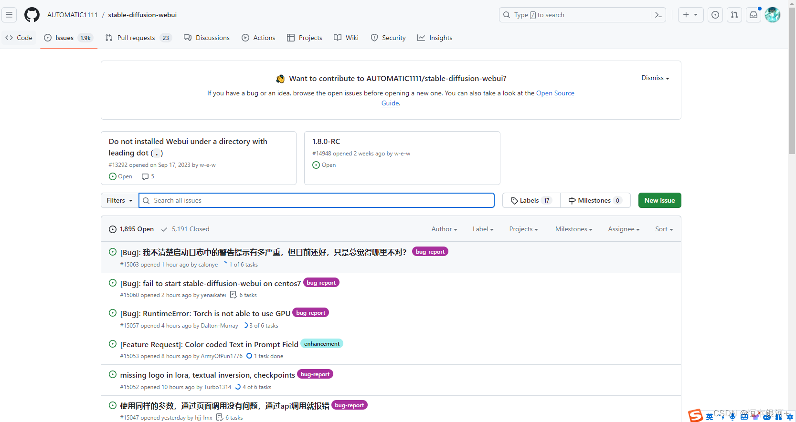Image resolution: width=796 pixels, height=422 pixels.
Task: Show the 1,895 Open issues
Action: pyautogui.click(x=131, y=229)
